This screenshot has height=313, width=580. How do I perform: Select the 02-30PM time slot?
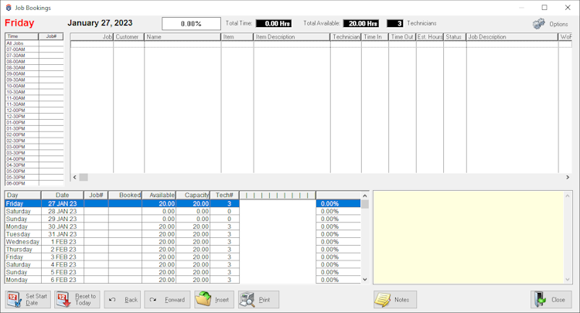pyautogui.click(x=34, y=141)
